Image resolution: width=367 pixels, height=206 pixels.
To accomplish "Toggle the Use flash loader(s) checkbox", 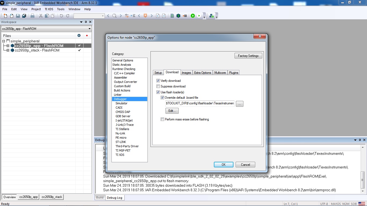I will pos(158,92).
